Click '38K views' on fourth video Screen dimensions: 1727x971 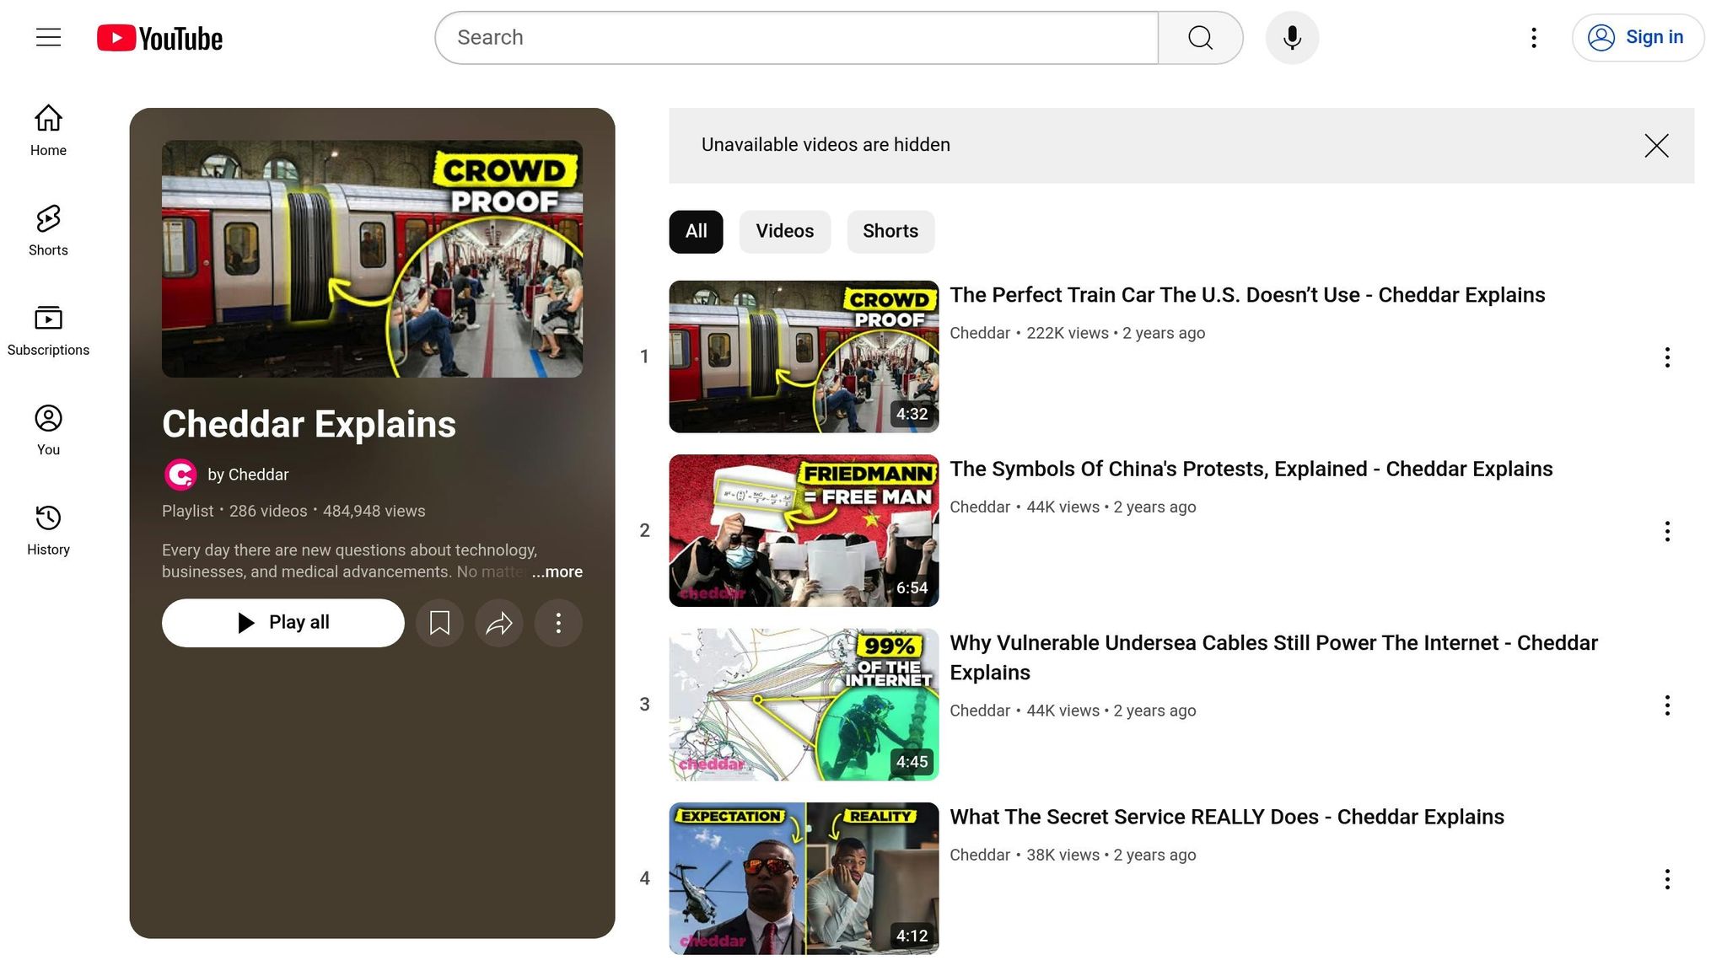tap(1063, 855)
